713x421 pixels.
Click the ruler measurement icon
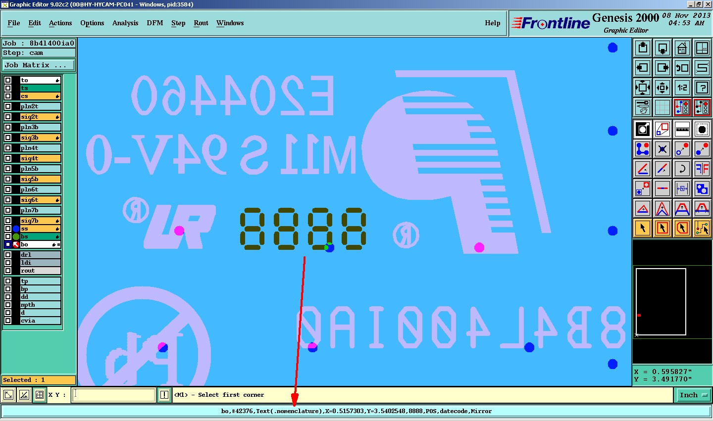click(x=682, y=129)
